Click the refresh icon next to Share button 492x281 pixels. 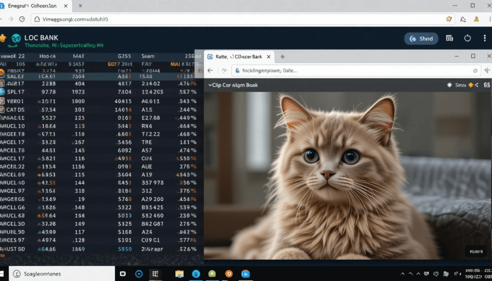(467, 38)
